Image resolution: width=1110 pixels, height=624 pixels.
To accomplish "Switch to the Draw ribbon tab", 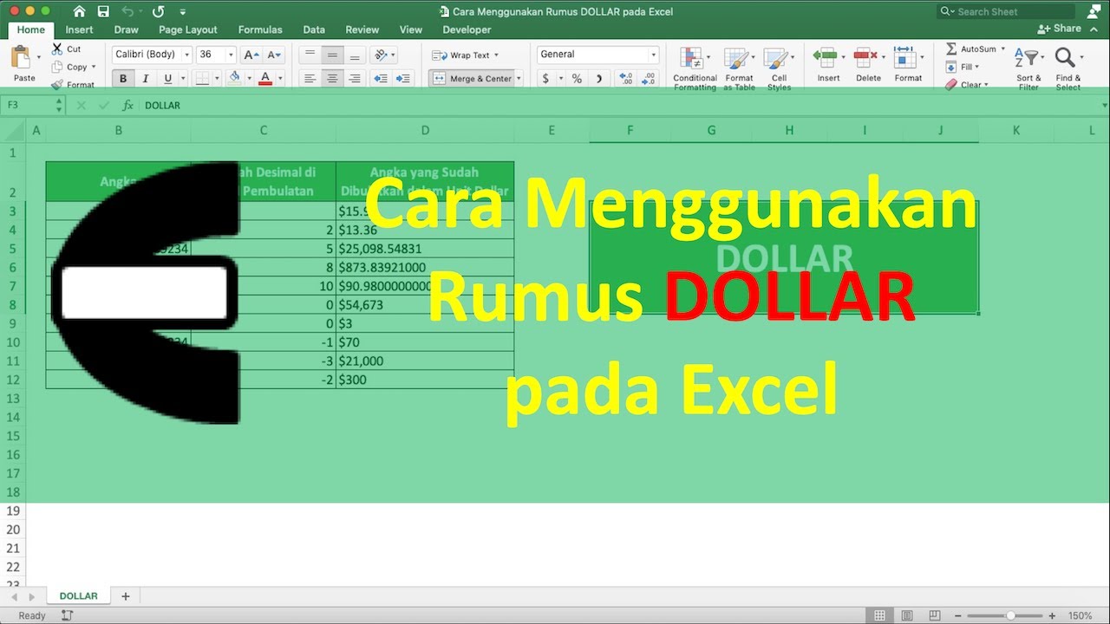I will (126, 29).
